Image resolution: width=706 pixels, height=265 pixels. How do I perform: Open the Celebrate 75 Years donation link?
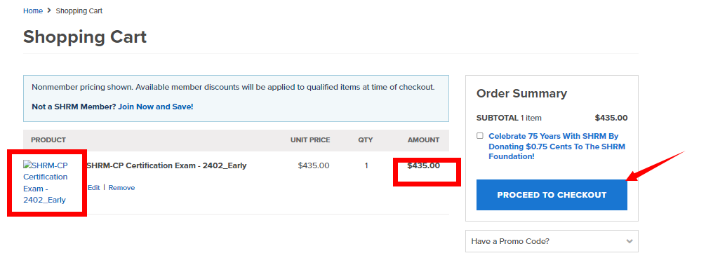(557, 147)
